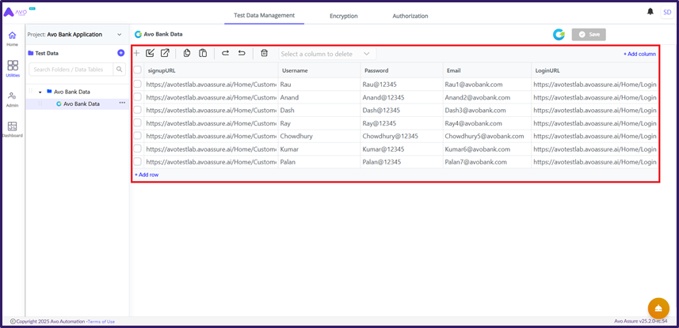Click the Search Folders / Data Tables field
Viewport: 679px width, 328px height.
71,70
